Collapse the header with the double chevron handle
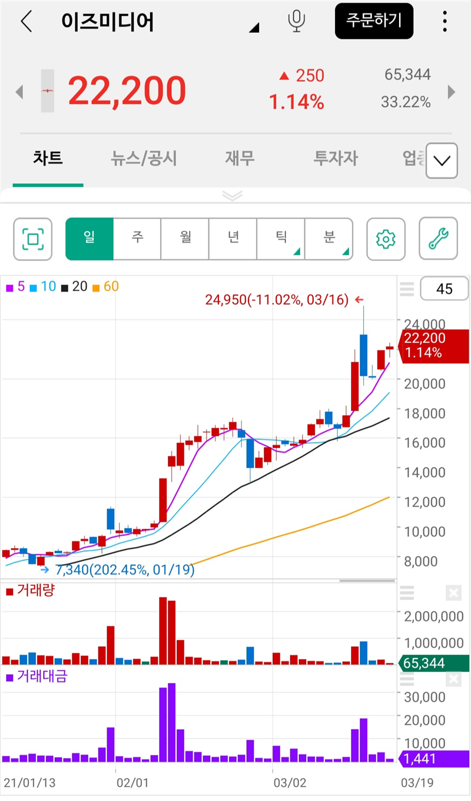 pos(234,196)
